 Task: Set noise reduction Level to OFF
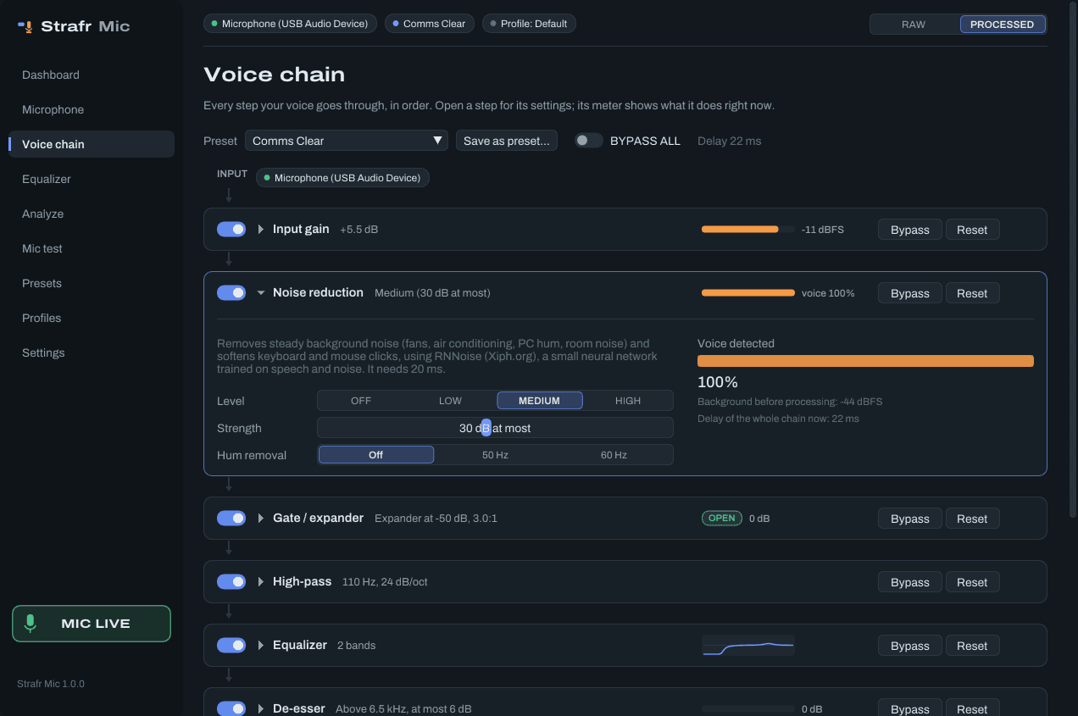[x=361, y=401]
